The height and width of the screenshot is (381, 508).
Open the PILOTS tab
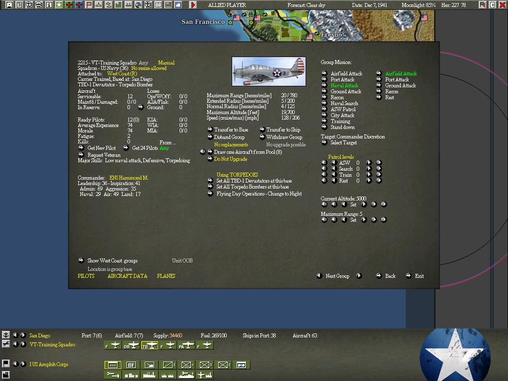click(x=86, y=276)
